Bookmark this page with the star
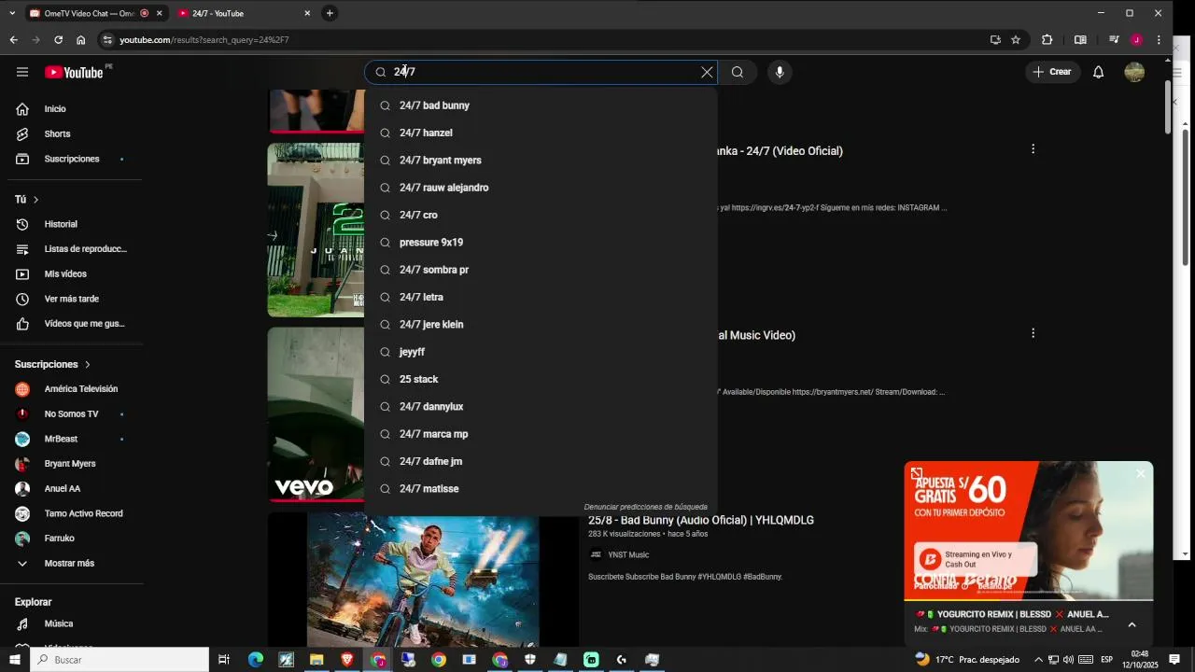The width and height of the screenshot is (1195, 672). pos(1016,40)
